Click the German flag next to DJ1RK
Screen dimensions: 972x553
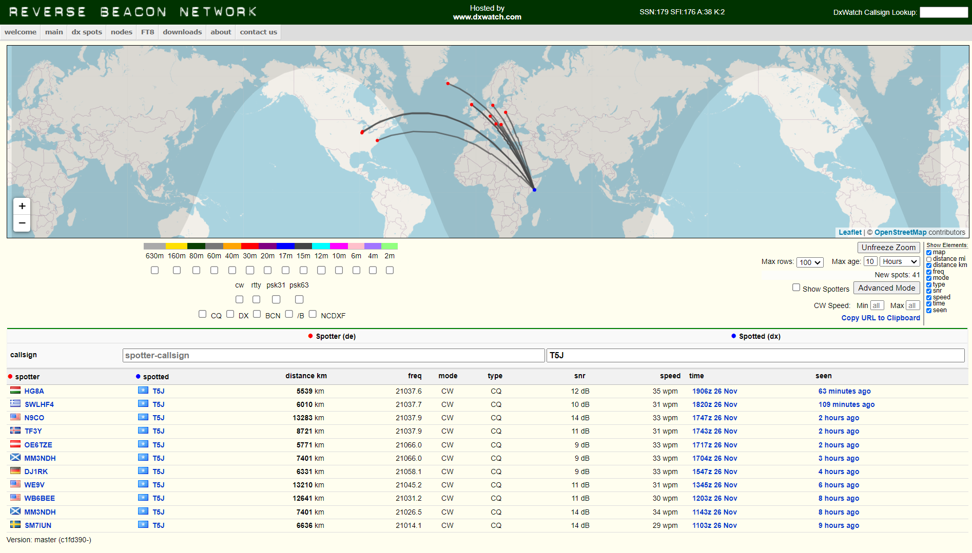click(15, 471)
